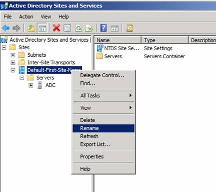Open the File menu
Viewport: 216px width, 192px height.
click(7, 17)
